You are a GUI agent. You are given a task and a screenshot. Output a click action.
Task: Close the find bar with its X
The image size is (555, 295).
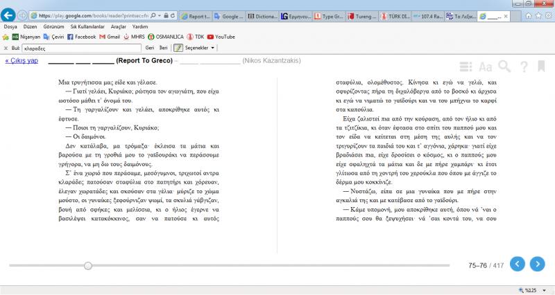point(6,48)
